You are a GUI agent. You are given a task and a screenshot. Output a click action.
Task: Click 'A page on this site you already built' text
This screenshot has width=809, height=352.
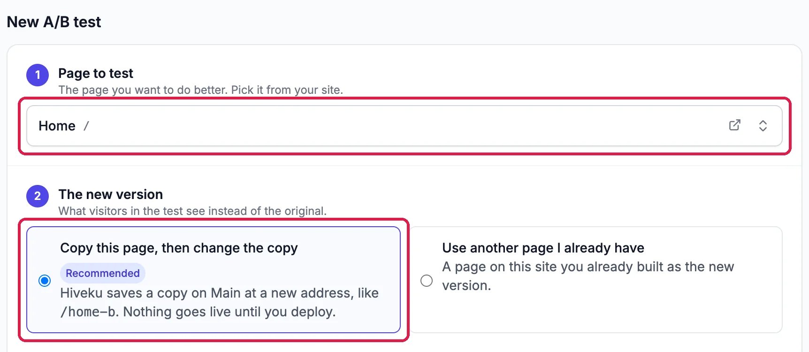(588, 276)
